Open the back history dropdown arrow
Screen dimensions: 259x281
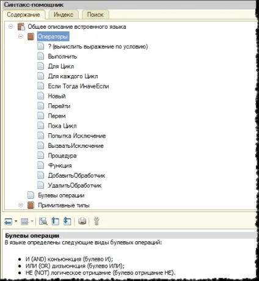pyautogui.click(x=16, y=221)
